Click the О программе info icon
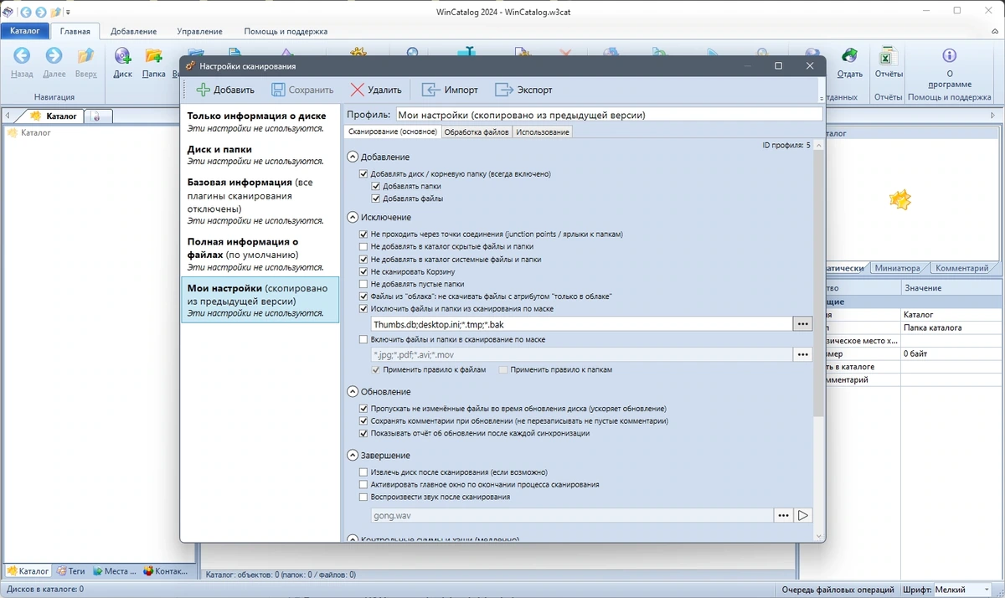The width and height of the screenshot is (1005, 598). pos(949,56)
